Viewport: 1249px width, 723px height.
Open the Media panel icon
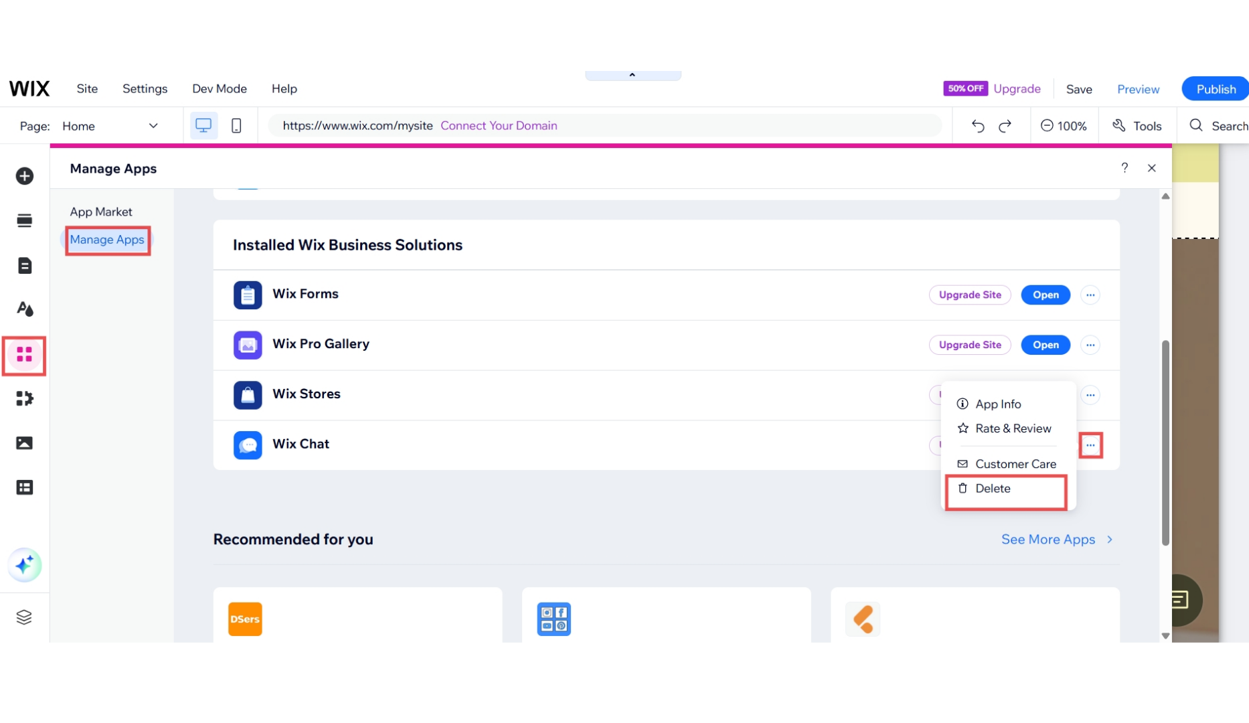point(24,443)
